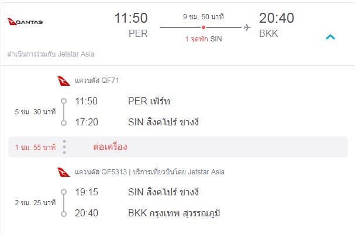Viewport: 355px width, 235px height.
Task: Select the red ต่อเครื่อง transfer label
Action: [111, 146]
